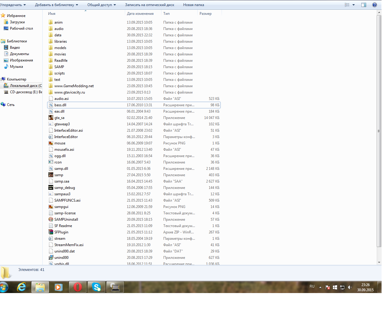The image size is (387, 310).
Task: Open the Изображения library
Action: click(21, 60)
